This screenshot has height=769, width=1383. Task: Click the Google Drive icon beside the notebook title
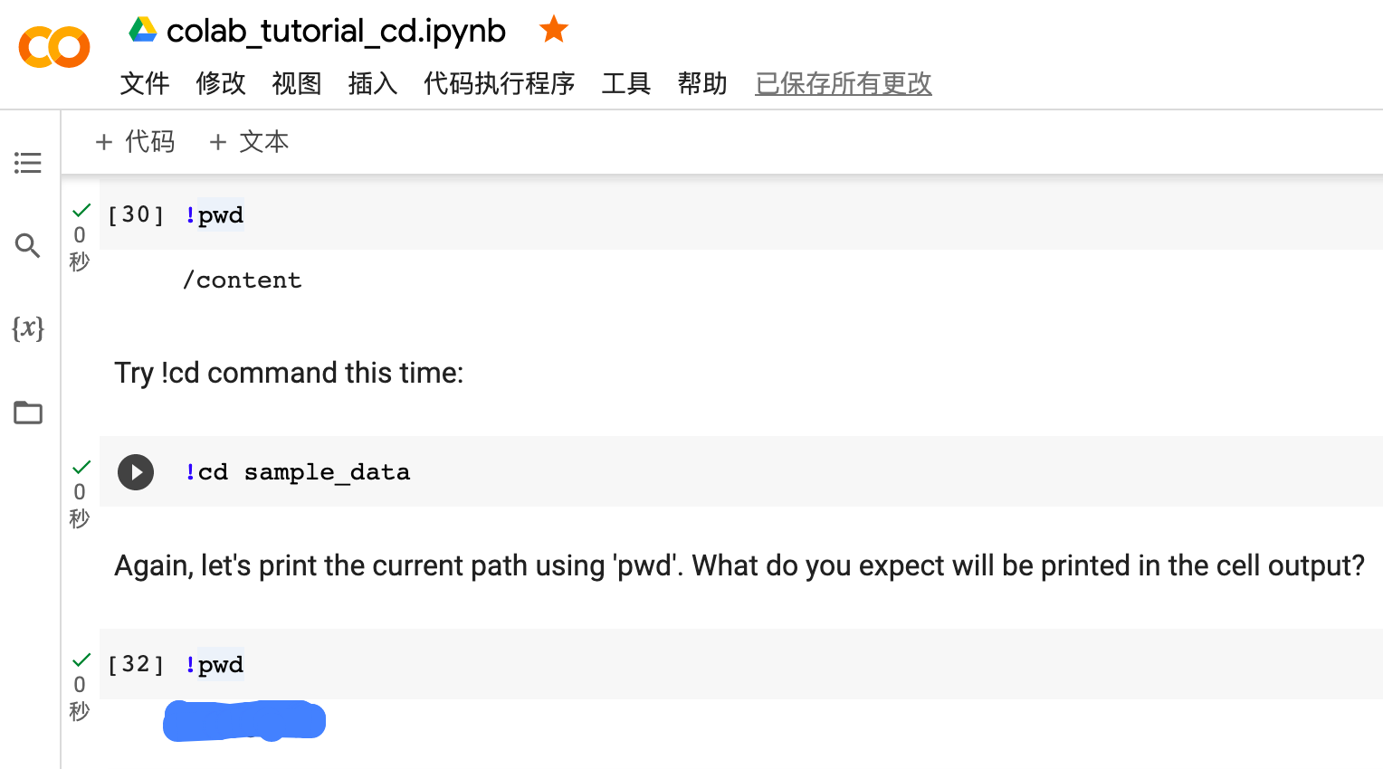pyautogui.click(x=143, y=30)
